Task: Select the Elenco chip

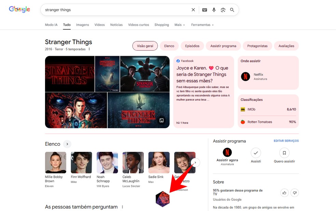Action: pos(169,46)
